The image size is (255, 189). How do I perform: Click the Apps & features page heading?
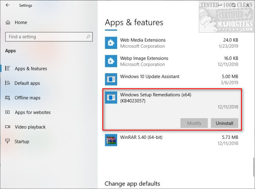coord(134,22)
